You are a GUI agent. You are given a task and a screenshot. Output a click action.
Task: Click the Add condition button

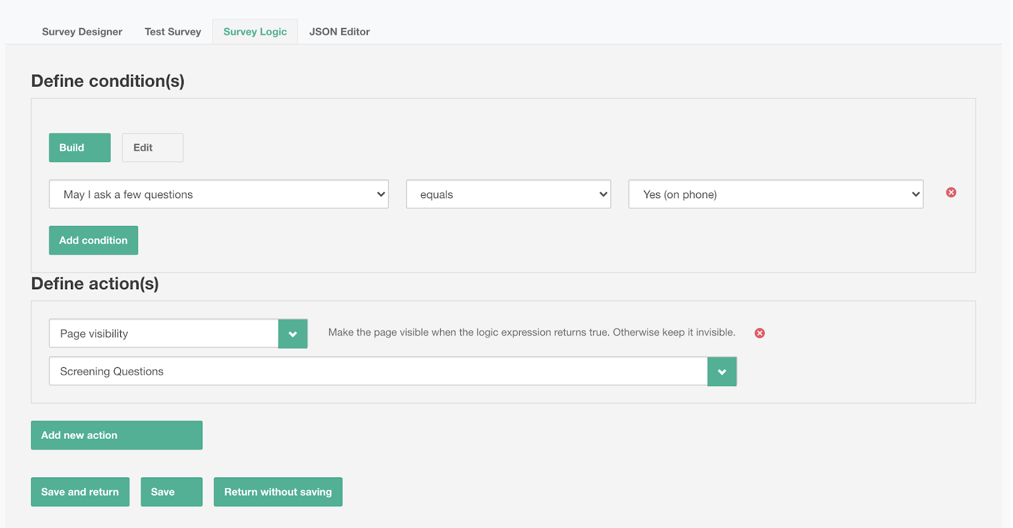click(94, 241)
